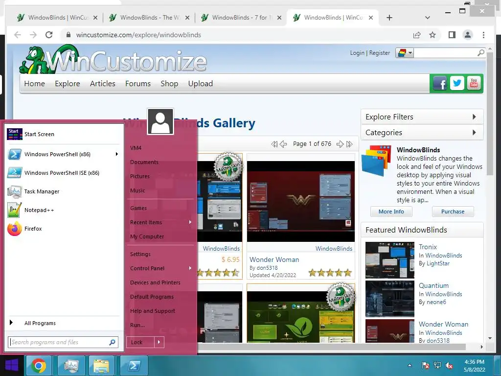Click the Wonder Woman skin preview thumbnail
501x376 pixels.
301,201
